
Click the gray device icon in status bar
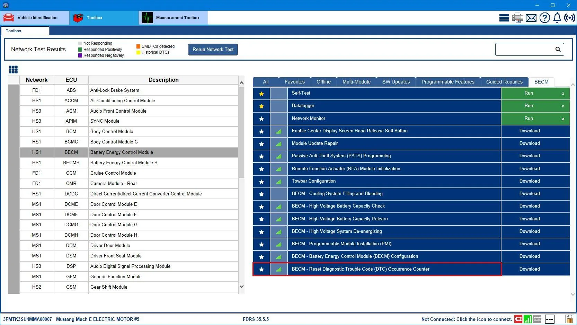pos(537,319)
